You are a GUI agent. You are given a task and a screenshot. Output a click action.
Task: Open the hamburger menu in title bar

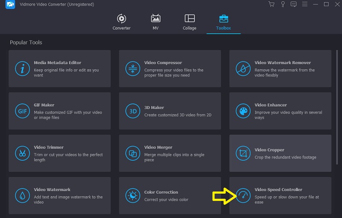[304, 4]
